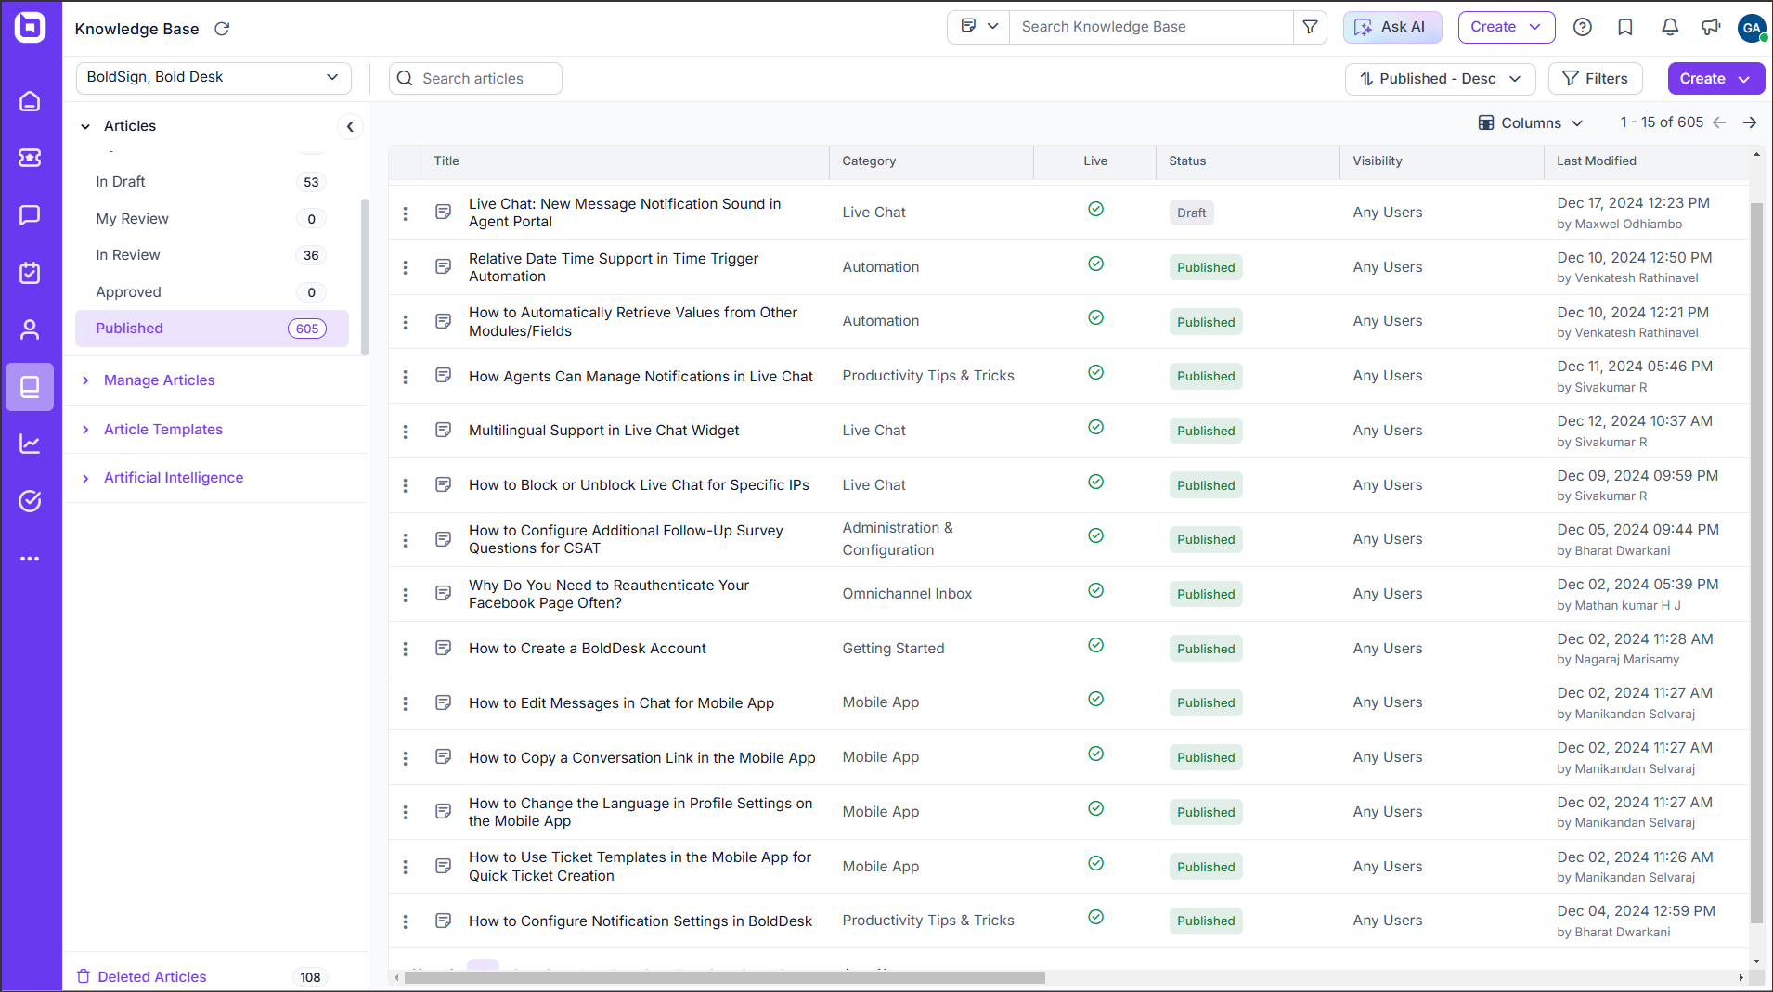Open the bookmarks icon in header

coord(1625,27)
